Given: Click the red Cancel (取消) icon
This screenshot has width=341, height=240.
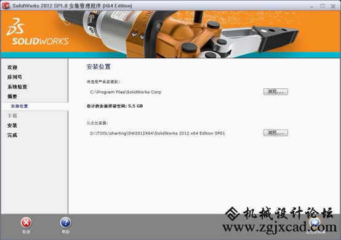Looking at the screenshot, I should [x=26, y=223].
